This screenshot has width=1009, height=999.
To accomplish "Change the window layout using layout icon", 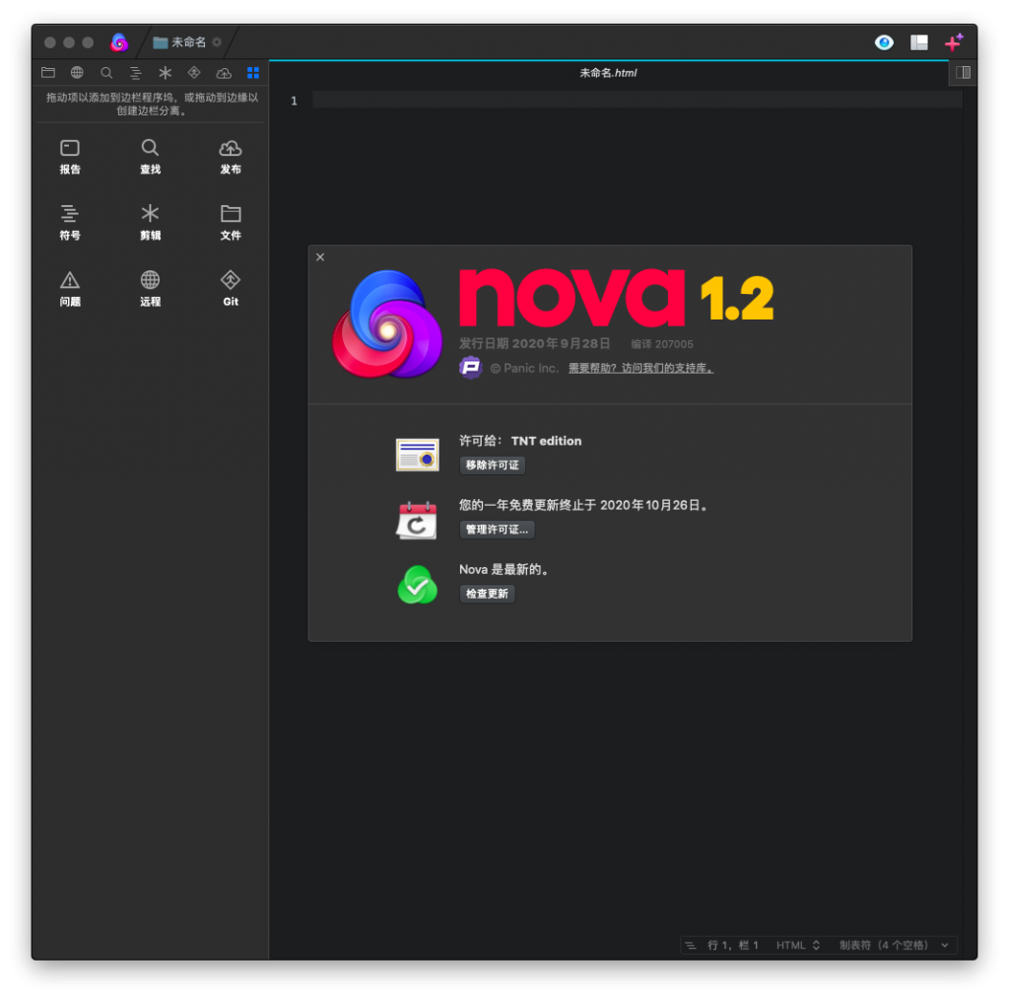I will [919, 42].
